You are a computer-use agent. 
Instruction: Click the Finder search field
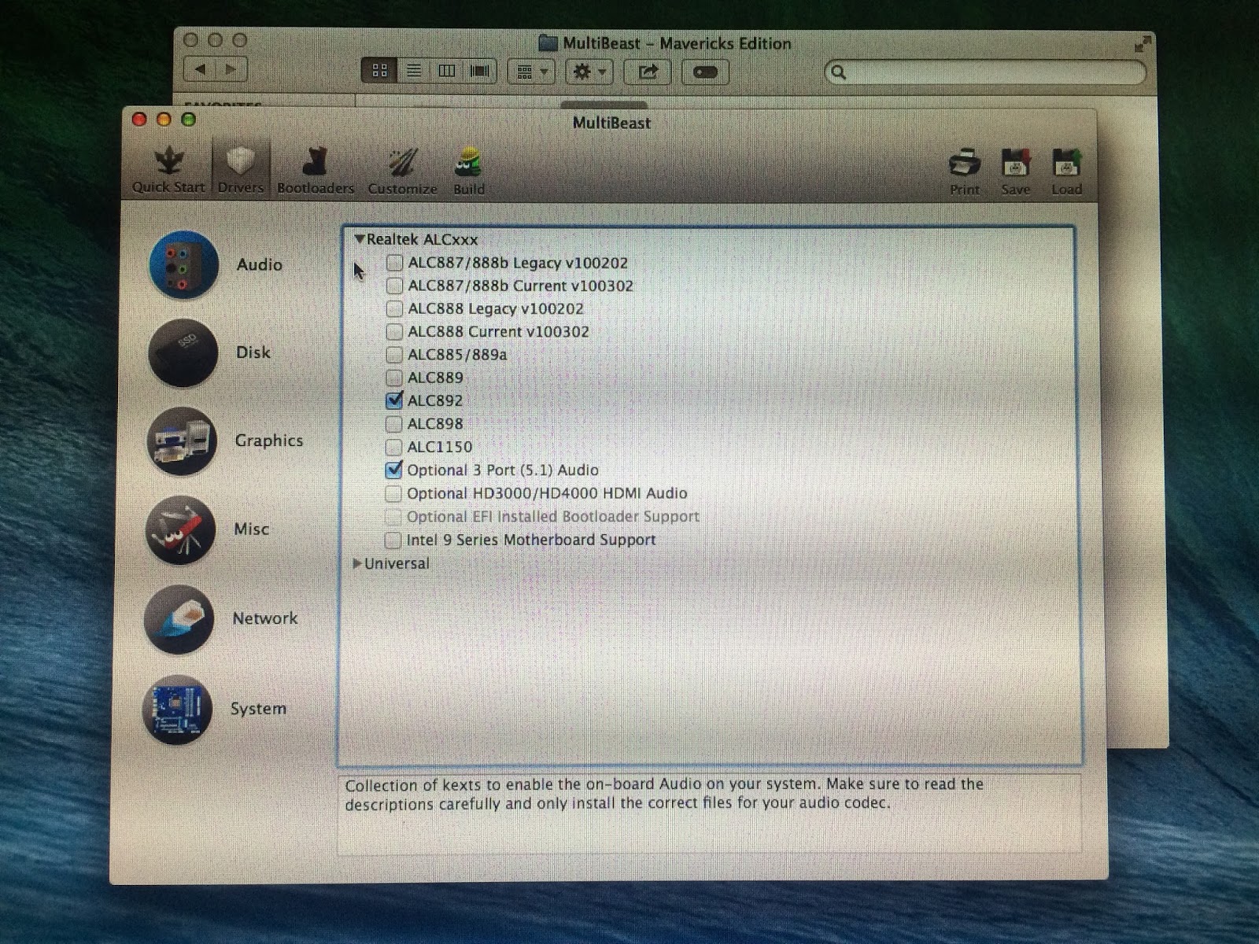(984, 72)
